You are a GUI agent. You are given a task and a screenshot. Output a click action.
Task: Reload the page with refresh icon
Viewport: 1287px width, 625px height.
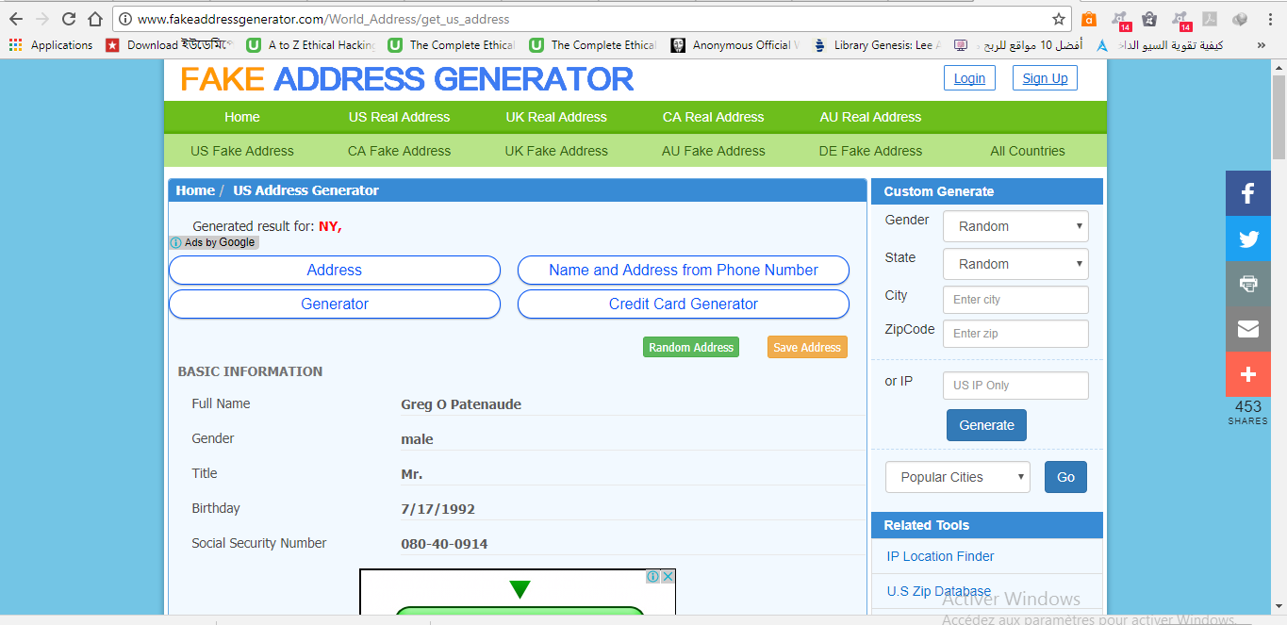[68, 19]
